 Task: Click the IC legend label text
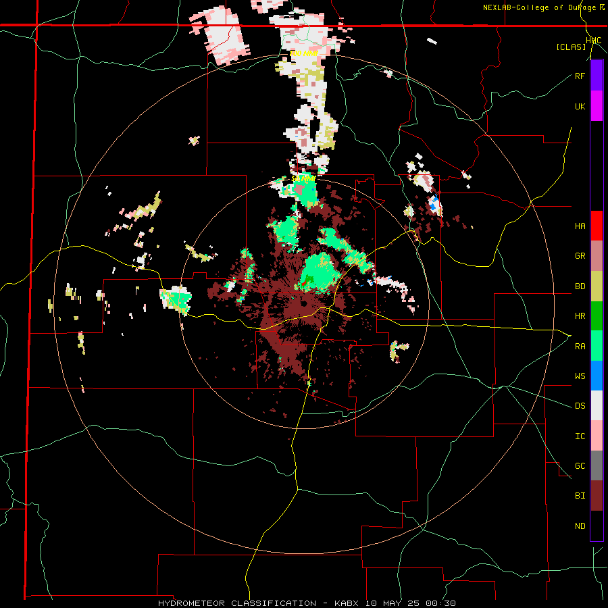(580, 436)
